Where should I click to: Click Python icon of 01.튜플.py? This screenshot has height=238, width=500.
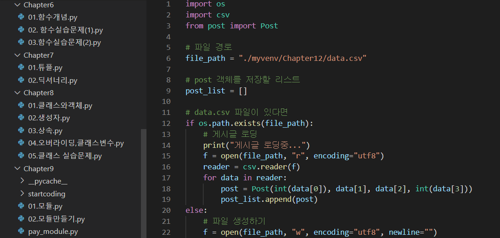click(22, 67)
